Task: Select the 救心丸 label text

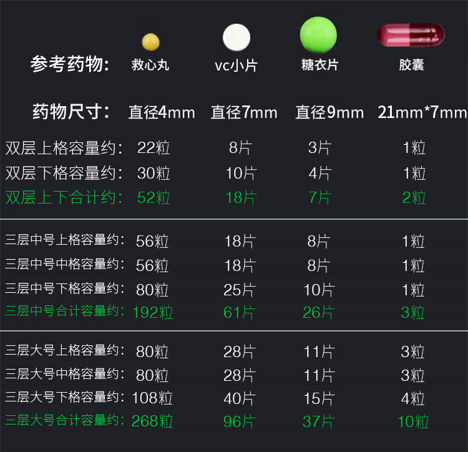Action: coord(150,64)
